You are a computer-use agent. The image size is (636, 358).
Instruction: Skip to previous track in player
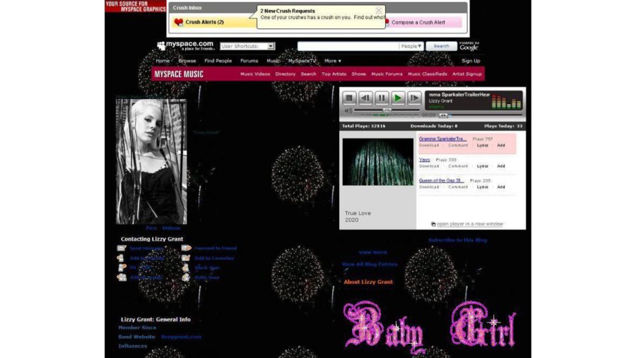coord(365,98)
